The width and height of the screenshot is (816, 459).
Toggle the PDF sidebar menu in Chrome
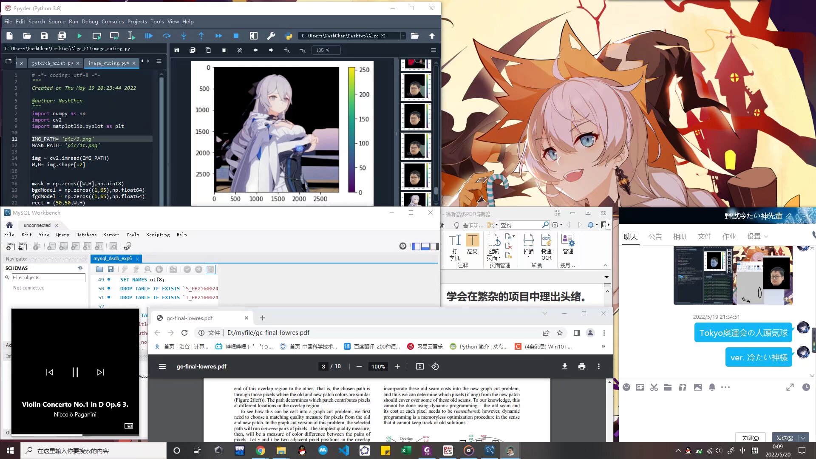(x=162, y=366)
